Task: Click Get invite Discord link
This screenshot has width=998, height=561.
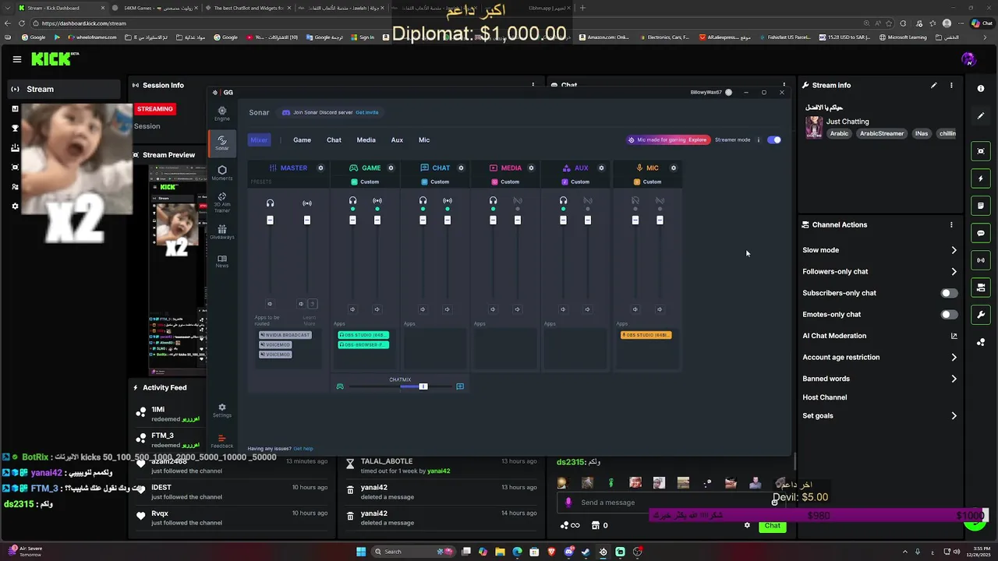Action: (x=366, y=112)
